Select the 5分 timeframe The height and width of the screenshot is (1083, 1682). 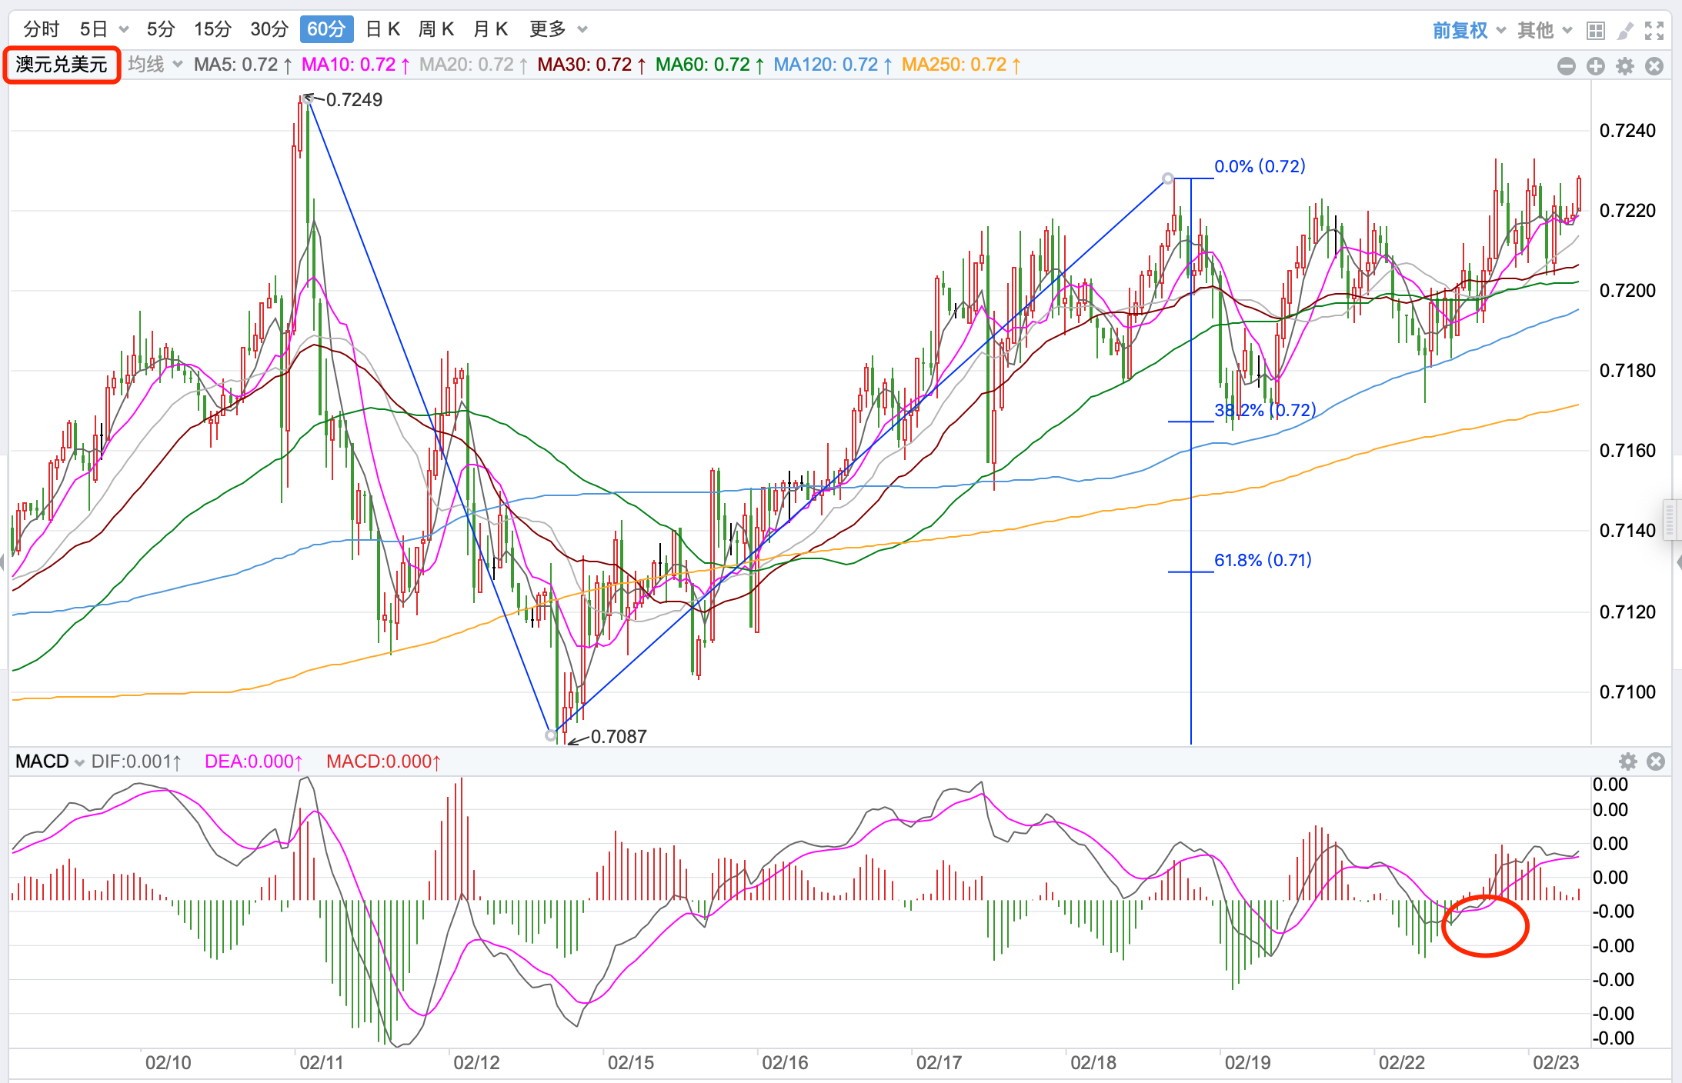click(161, 29)
